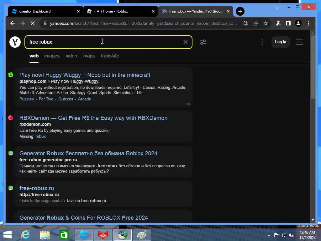This screenshot has width=321, height=241.
Task: Open Yandex search settings sliders icon
Action: click(203, 42)
